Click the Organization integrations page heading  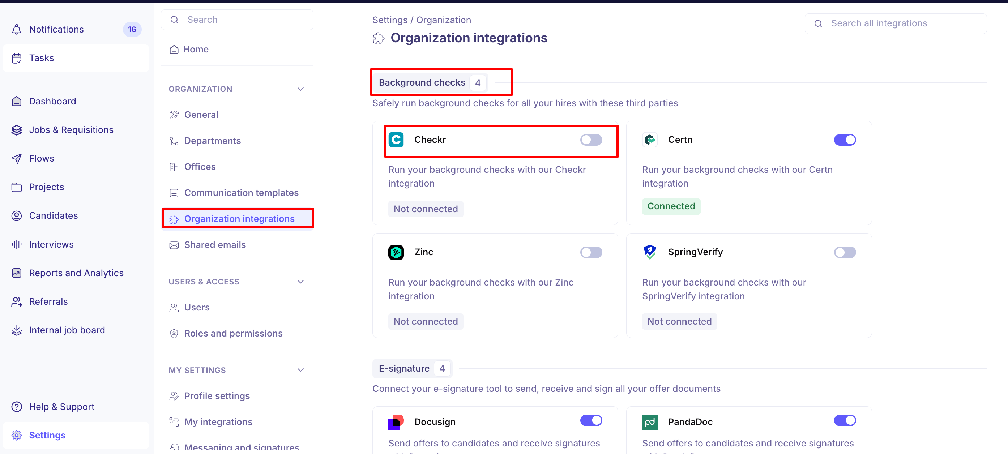click(469, 38)
